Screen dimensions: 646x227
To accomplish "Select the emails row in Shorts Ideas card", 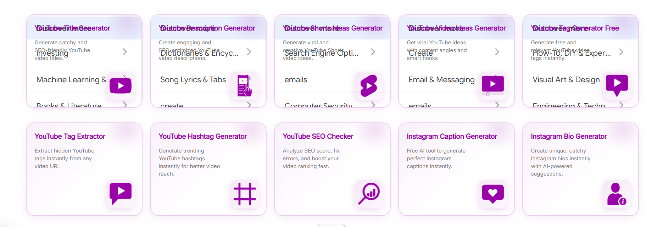I will pos(332,79).
